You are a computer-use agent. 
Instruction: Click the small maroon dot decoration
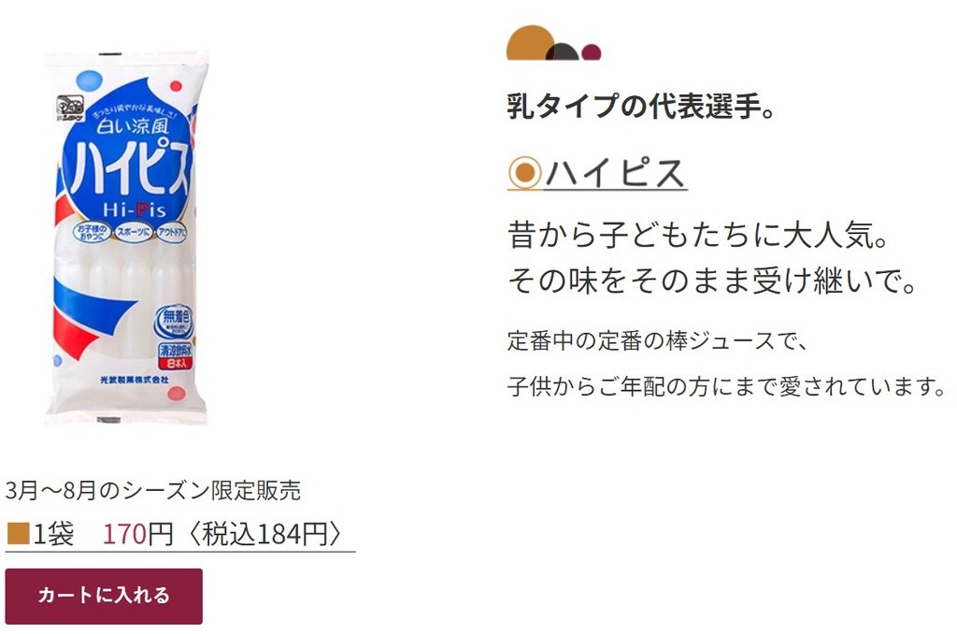pyautogui.click(x=591, y=52)
